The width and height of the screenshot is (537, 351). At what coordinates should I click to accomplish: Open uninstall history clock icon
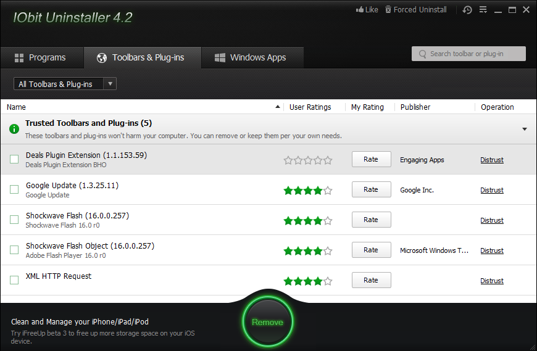pyautogui.click(x=467, y=10)
